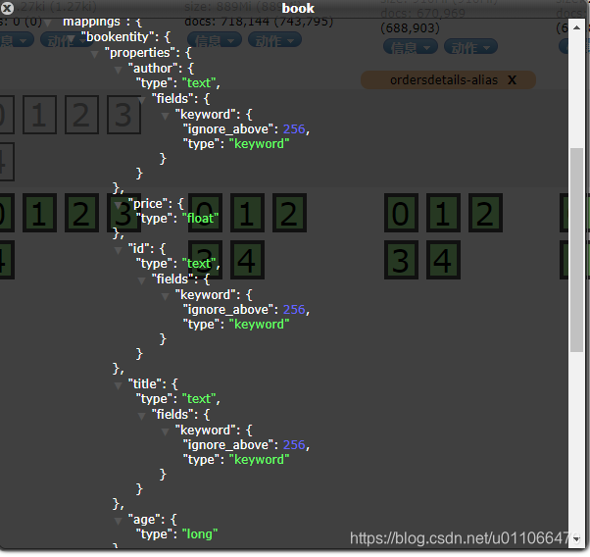The image size is (590, 557).
Task: Select shard 1 of the ordersdetails-alias index
Action: (x=443, y=213)
